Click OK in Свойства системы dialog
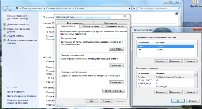 (92, 101)
